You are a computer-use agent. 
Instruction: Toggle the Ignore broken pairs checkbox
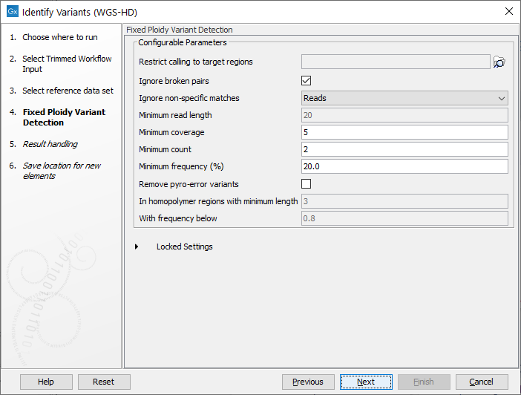(306, 80)
